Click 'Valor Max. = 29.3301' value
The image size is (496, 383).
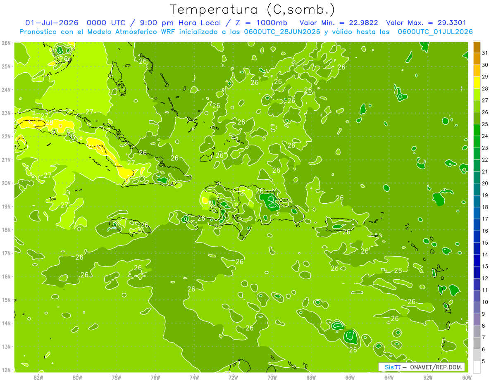[x=427, y=23]
